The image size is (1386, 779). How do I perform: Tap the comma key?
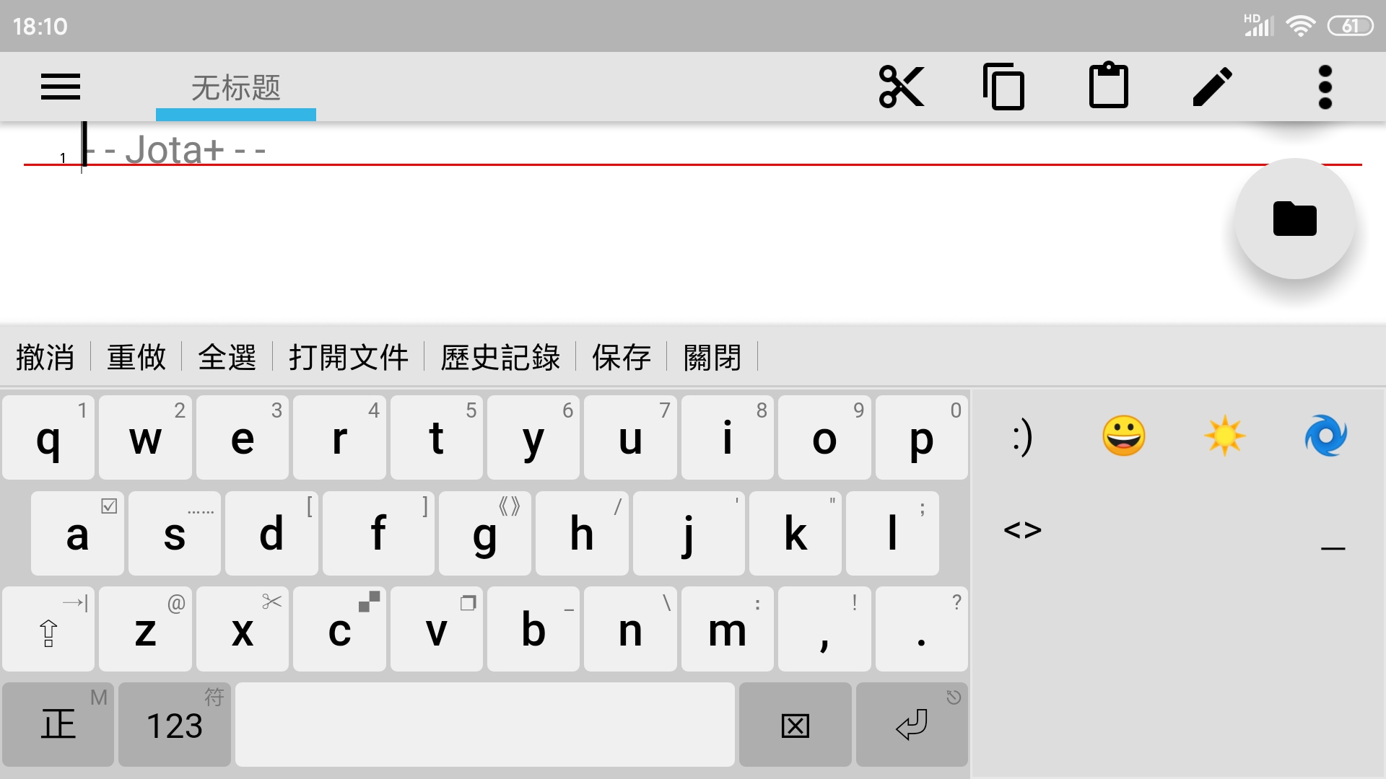pyautogui.click(x=824, y=630)
